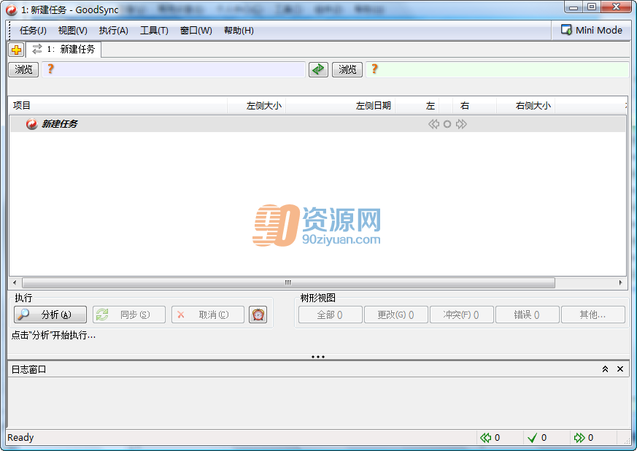Close the 日志窗口 log panel
Screen dimensions: 637x451
620,369
